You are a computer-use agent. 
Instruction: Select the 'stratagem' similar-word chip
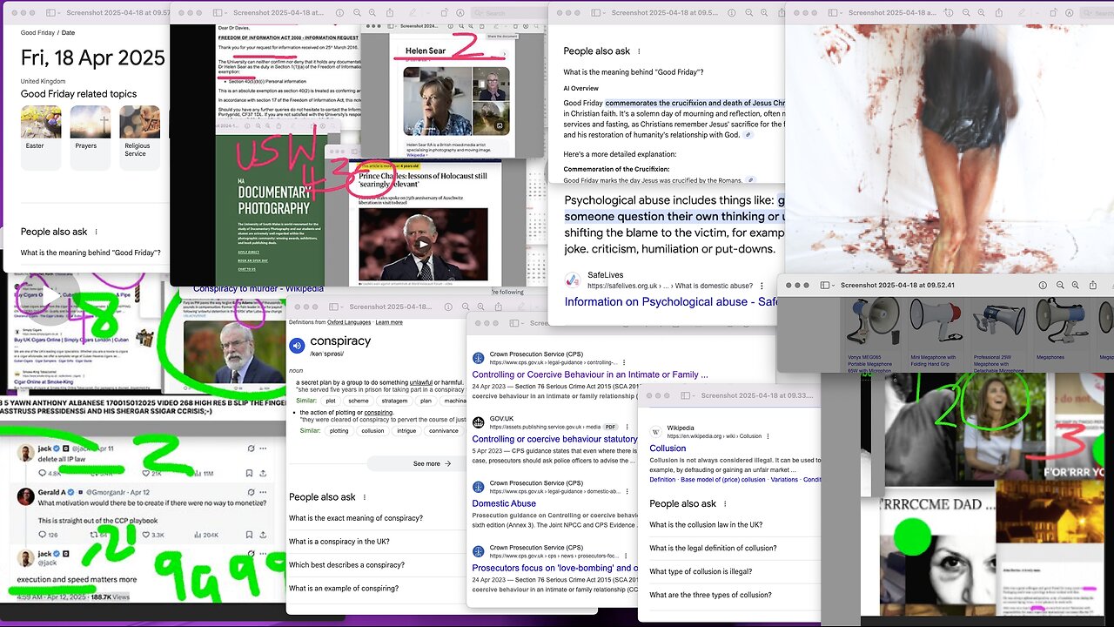point(394,401)
